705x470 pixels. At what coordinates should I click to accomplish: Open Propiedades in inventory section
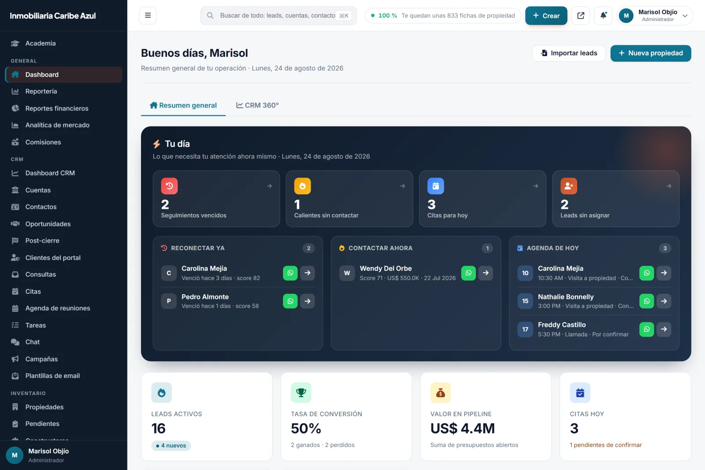coord(64,407)
